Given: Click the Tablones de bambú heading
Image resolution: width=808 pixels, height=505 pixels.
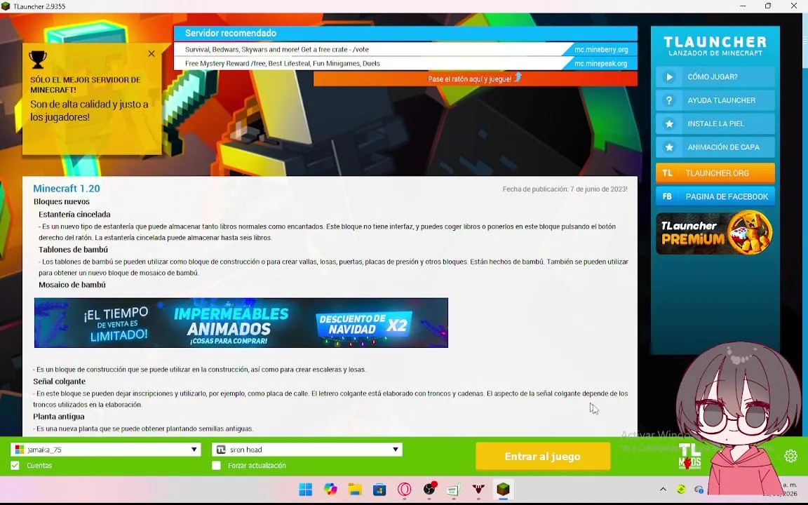Looking at the screenshot, I should point(73,250).
